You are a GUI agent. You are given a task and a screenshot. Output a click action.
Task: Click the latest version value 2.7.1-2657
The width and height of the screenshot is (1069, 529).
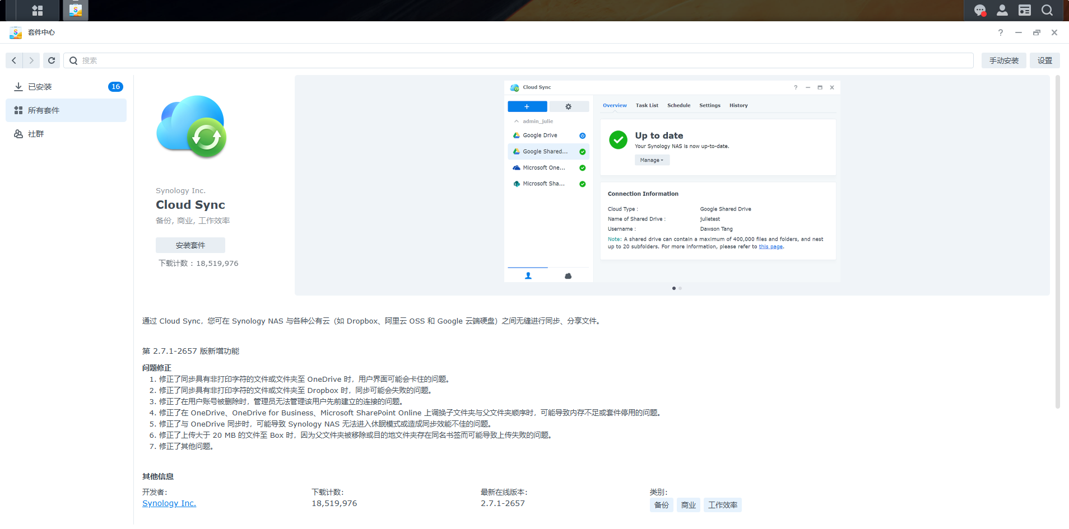[503, 503]
